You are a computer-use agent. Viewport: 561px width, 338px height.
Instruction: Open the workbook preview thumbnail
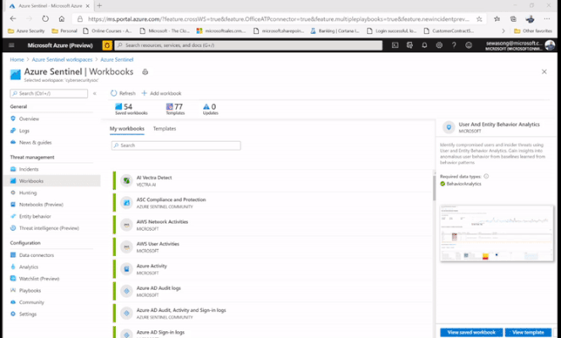pos(497,233)
